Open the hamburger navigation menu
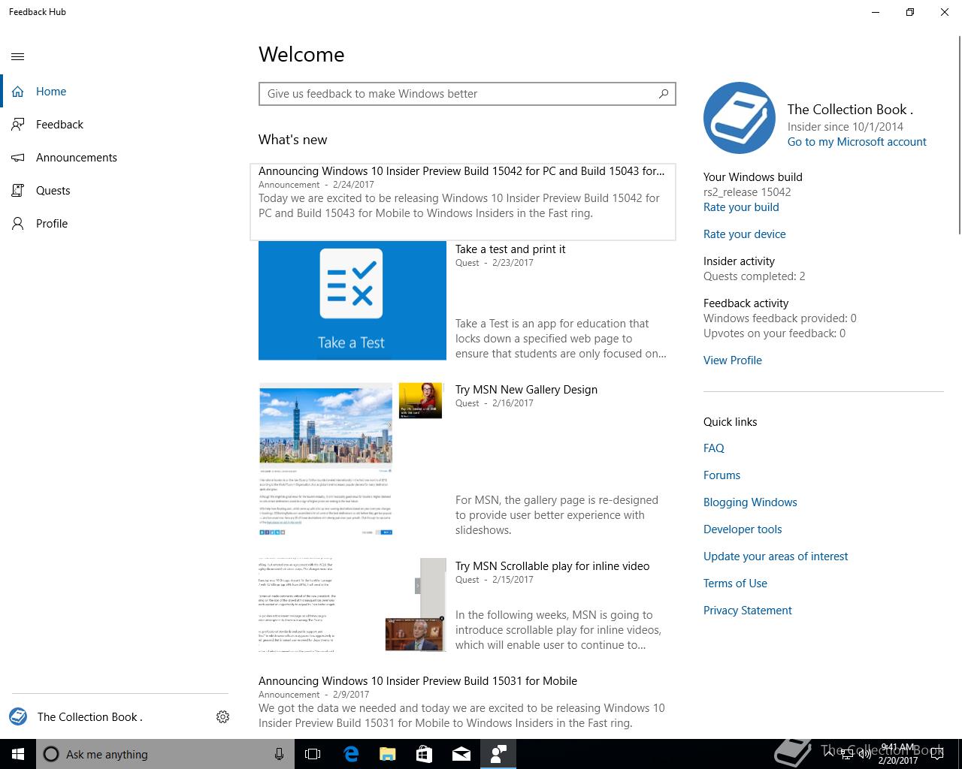Image resolution: width=962 pixels, height=769 pixels. tap(18, 56)
